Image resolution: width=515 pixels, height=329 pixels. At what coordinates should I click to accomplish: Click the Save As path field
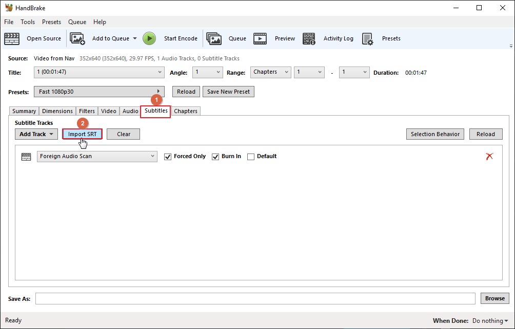tap(255, 298)
